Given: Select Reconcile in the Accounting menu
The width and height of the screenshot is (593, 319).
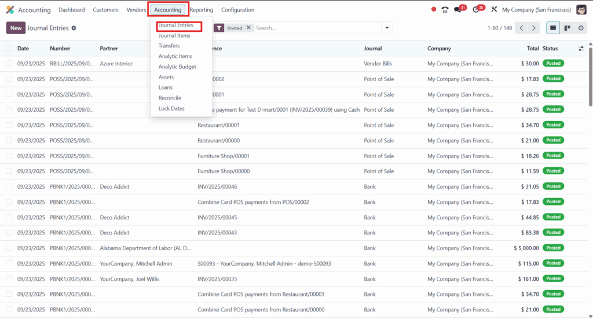Looking at the screenshot, I should tap(170, 98).
